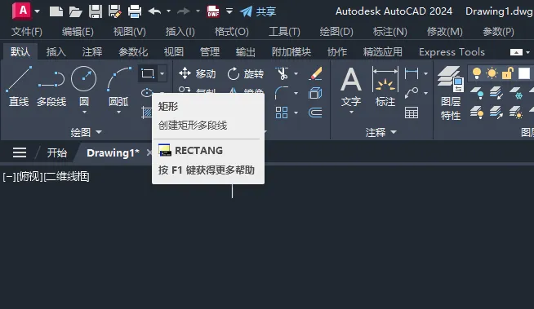Select the Trim scissors tool
The width and height of the screenshot is (534, 309).
click(283, 73)
